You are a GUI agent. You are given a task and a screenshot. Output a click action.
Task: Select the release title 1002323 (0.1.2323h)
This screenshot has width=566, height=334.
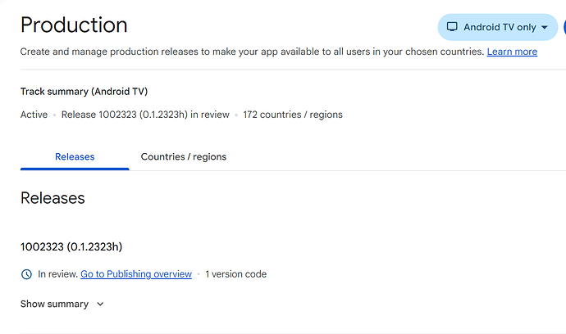[x=71, y=246]
